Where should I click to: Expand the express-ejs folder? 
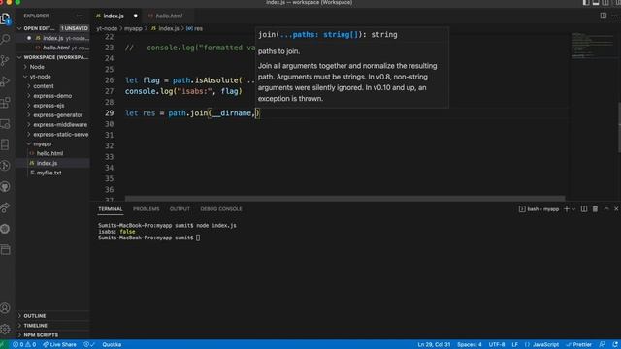coord(53,106)
